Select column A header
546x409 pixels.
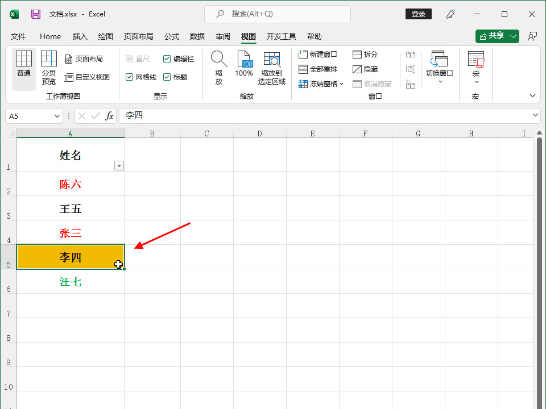click(71, 133)
